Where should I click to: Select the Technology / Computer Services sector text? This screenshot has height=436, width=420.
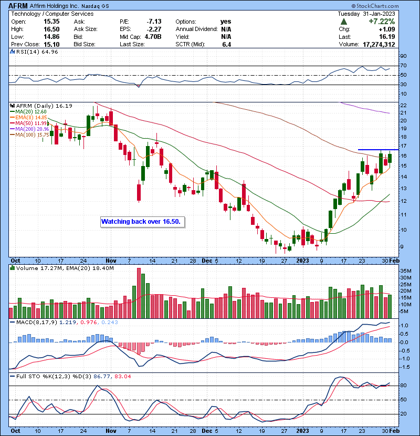click(52, 14)
